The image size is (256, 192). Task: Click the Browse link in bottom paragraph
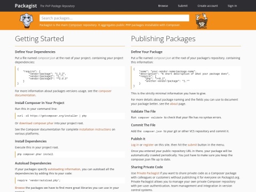[20, 188]
